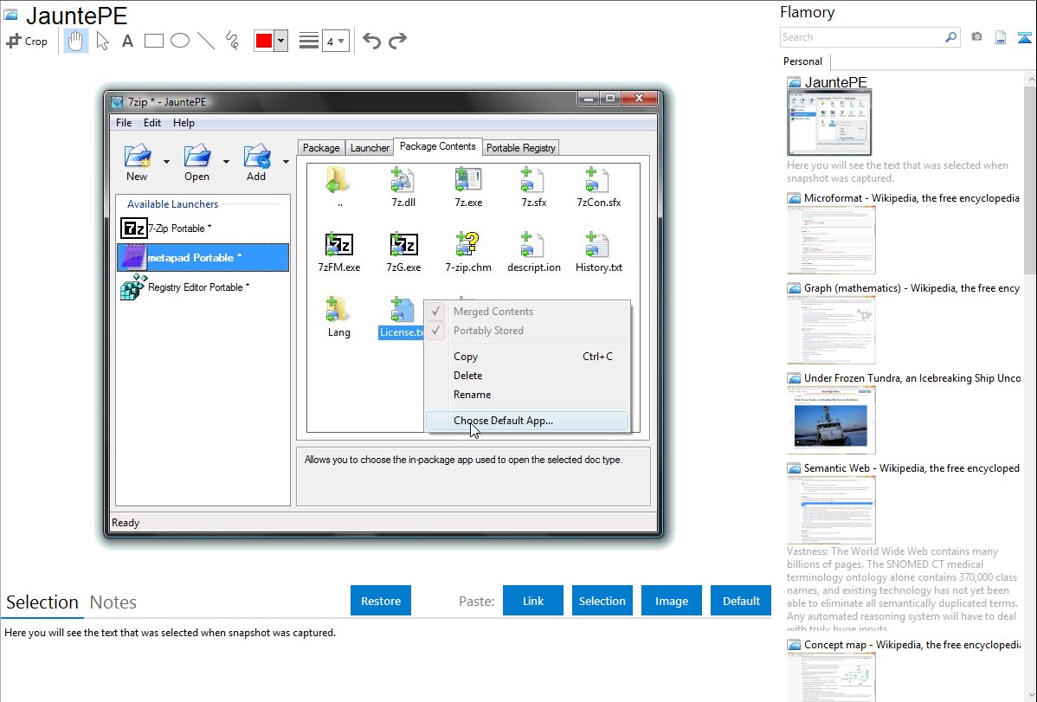Click the blue tray icon beside search
This screenshot has height=702, width=1037.
[1024, 37]
